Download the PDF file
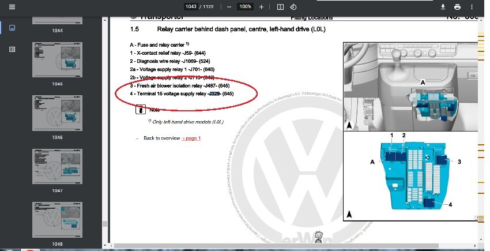 click(443, 6)
